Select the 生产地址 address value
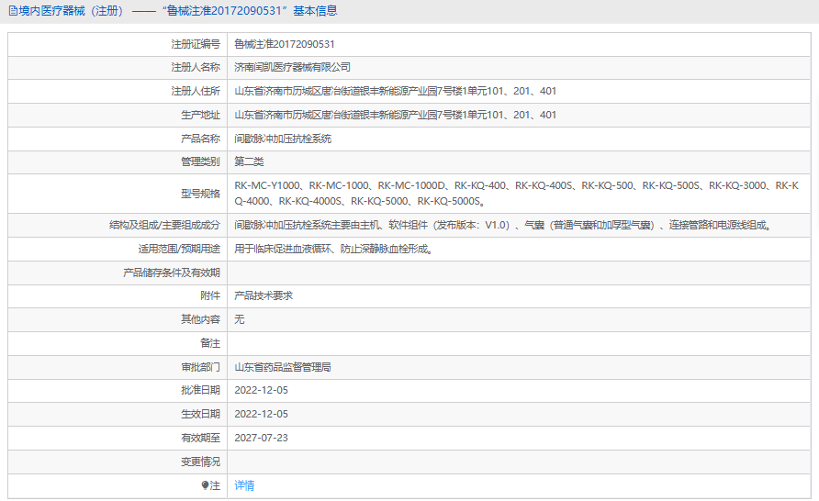This screenshot has width=819, height=501. point(395,116)
